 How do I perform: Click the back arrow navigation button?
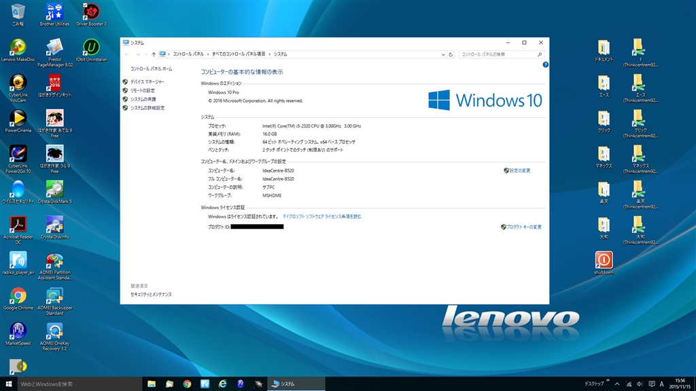[127, 54]
